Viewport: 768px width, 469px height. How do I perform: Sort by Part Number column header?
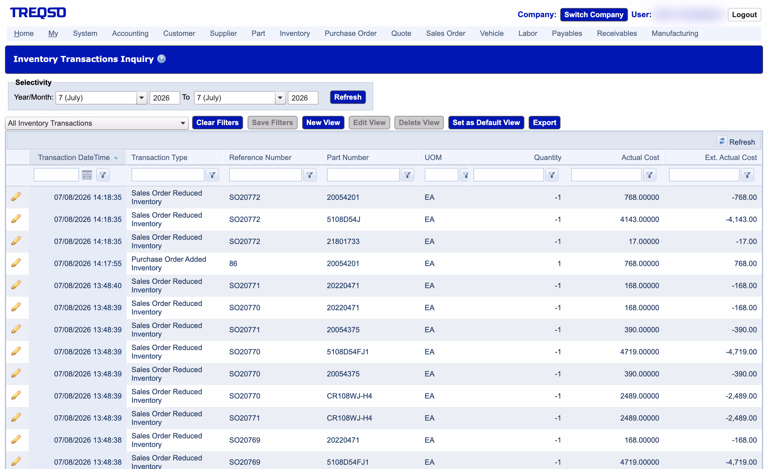(348, 158)
